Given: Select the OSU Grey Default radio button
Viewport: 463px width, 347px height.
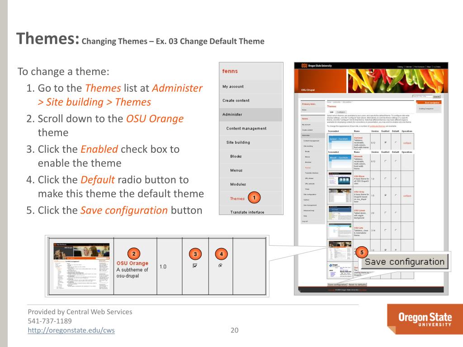Looking at the screenshot, I should pos(396,195).
